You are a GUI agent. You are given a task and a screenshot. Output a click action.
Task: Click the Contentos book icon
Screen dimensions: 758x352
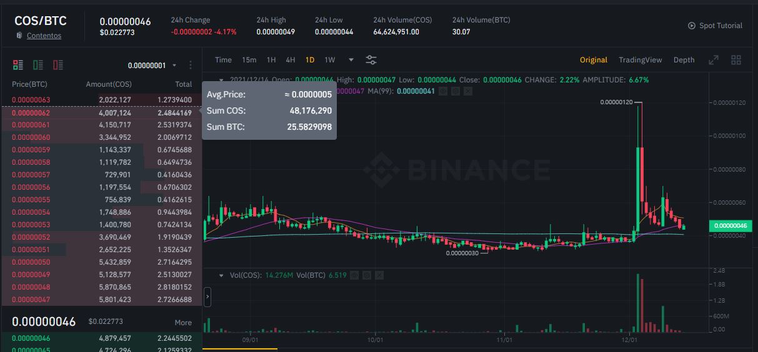(x=19, y=36)
